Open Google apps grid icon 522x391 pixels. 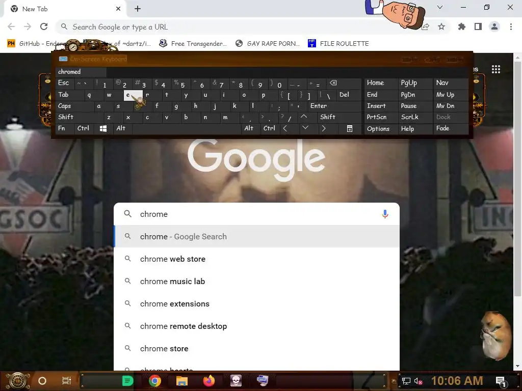pyautogui.click(x=496, y=69)
